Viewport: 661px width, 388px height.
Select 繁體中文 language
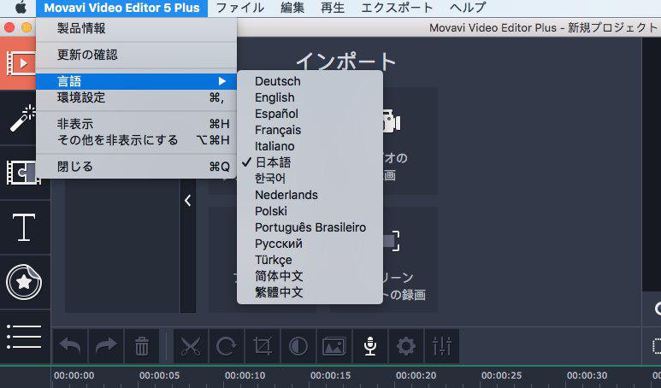pyautogui.click(x=310, y=292)
